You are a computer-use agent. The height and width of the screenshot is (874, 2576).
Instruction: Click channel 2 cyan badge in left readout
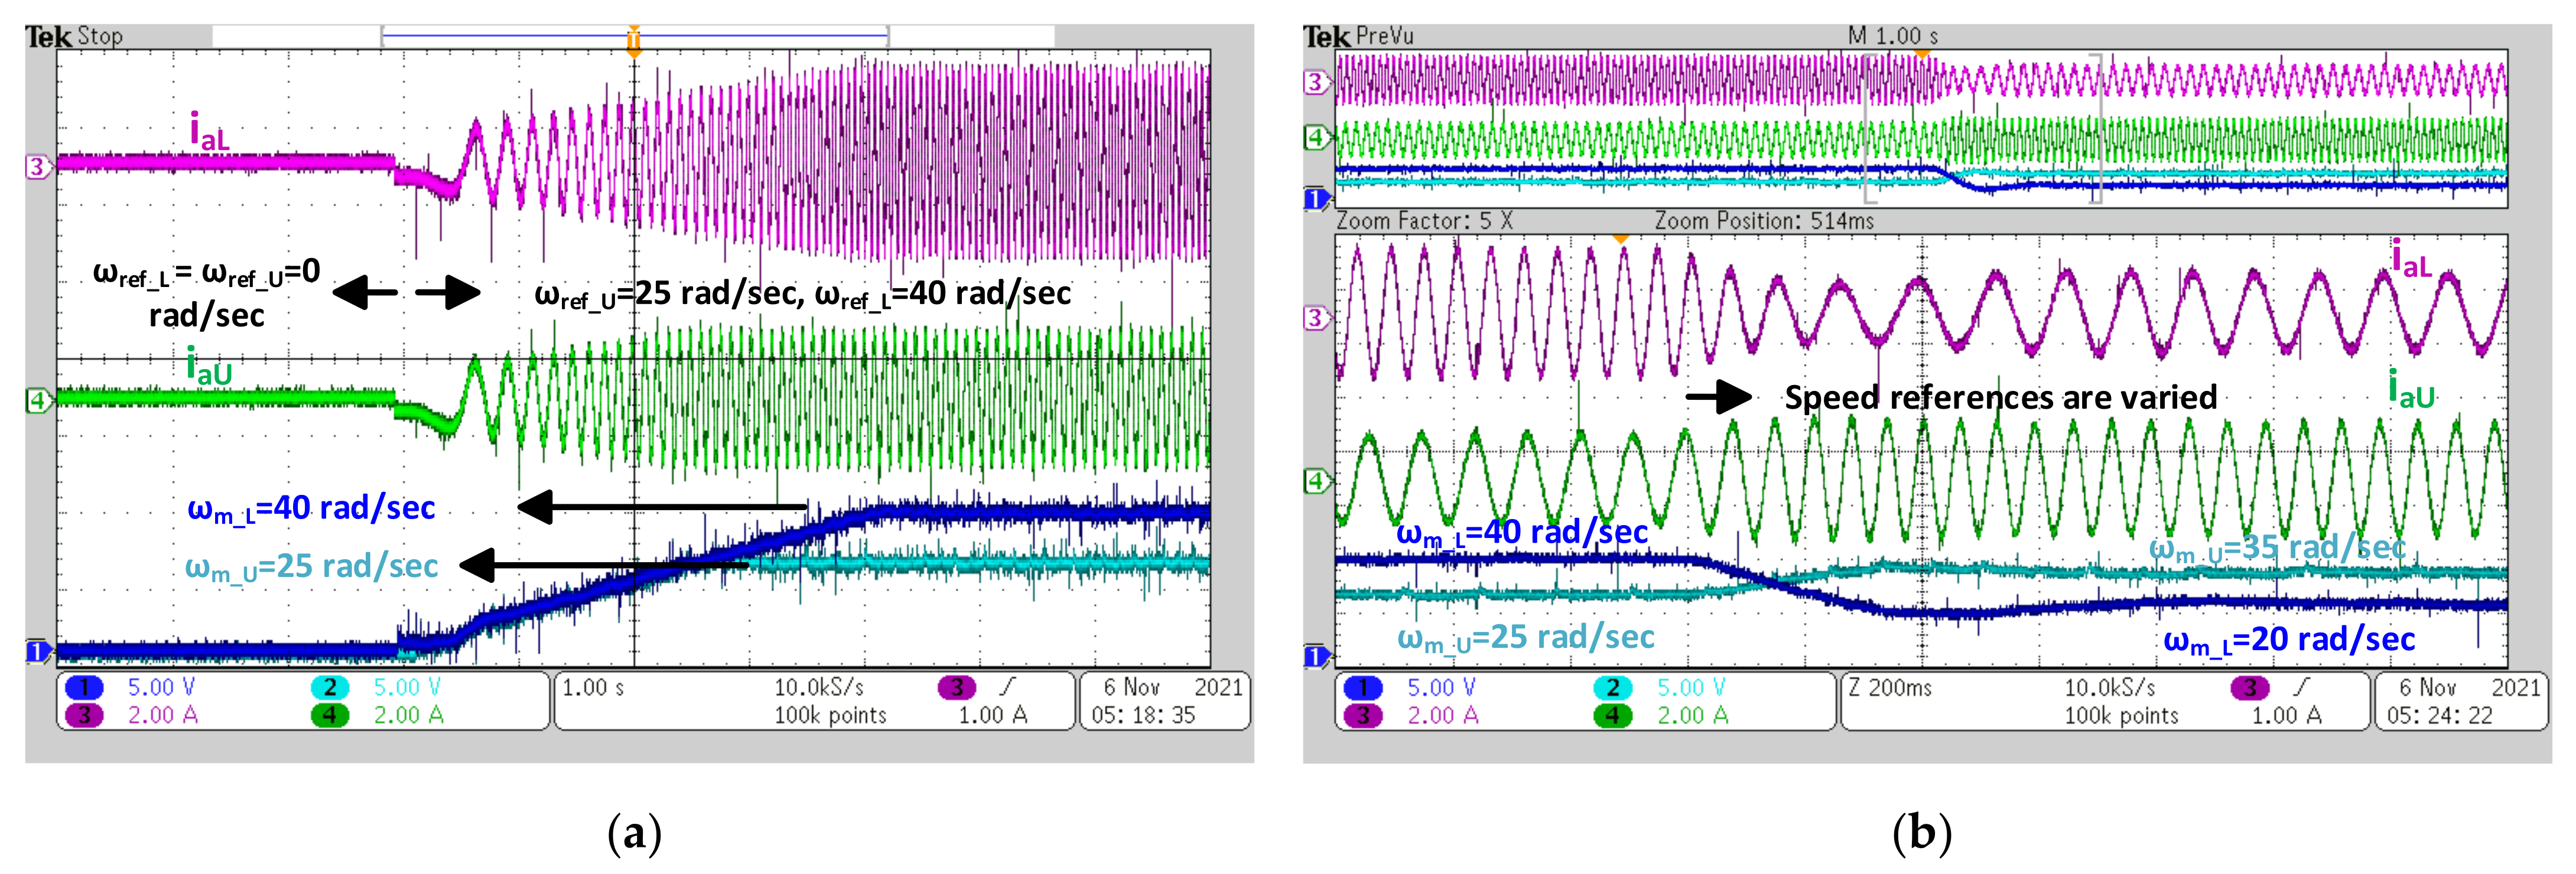click(330, 688)
